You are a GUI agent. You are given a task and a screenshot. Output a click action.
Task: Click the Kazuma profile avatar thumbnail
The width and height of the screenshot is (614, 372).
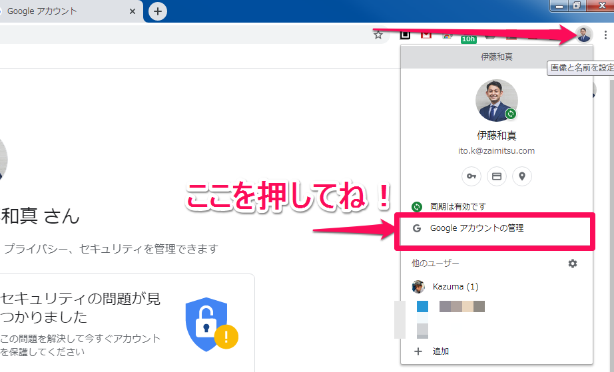(418, 287)
